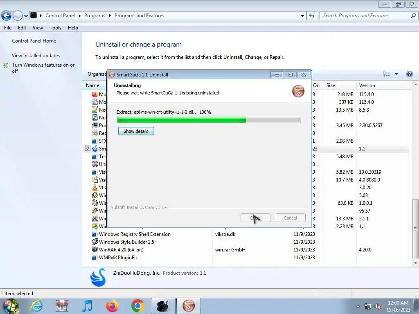The height and width of the screenshot is (314, 419).
Task: Open the Tools menu
Action: point(55,28)
